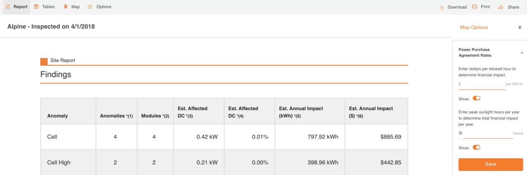Click the Download arrow icon
Viewport: 527px width, 175px height.
pos(442,7)
